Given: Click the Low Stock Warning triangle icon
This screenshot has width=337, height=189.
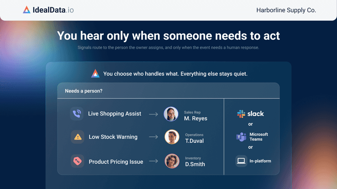Looking at the screenshot, I should 78,137.
